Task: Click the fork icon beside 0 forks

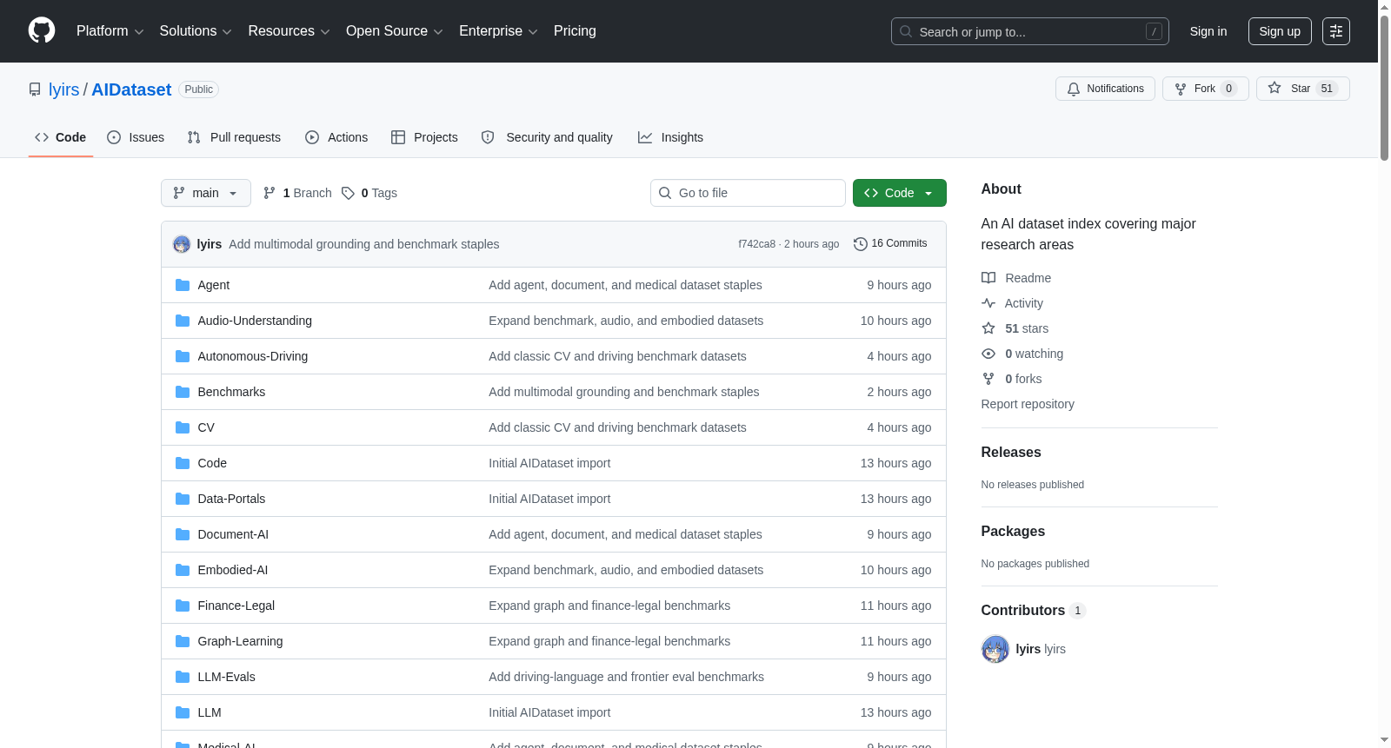Action: click(988, 379)
